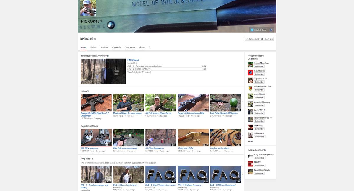Open DemolitionRanch channel avatar
Viewport: 354px width, 191px height.
point(250,172)
